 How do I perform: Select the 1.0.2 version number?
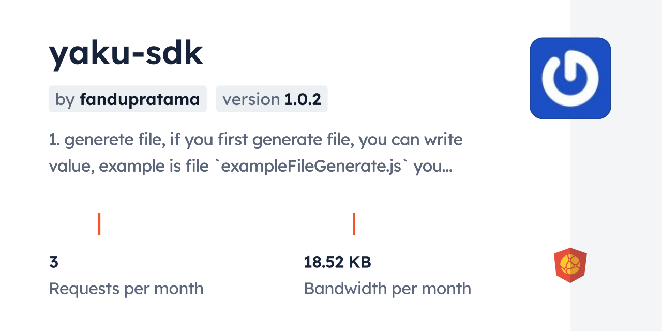pyautogui.click(x=303, y=99)
